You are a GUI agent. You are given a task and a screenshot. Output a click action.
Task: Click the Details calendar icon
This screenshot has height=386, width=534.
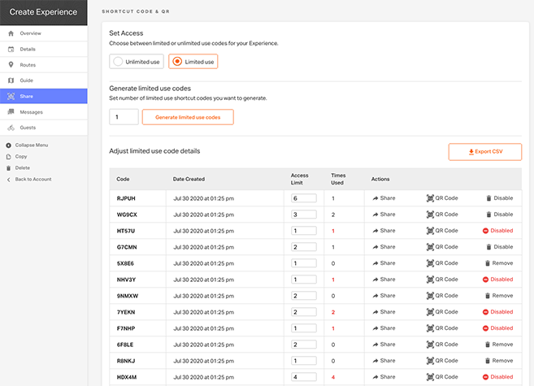tap(11, 49)
